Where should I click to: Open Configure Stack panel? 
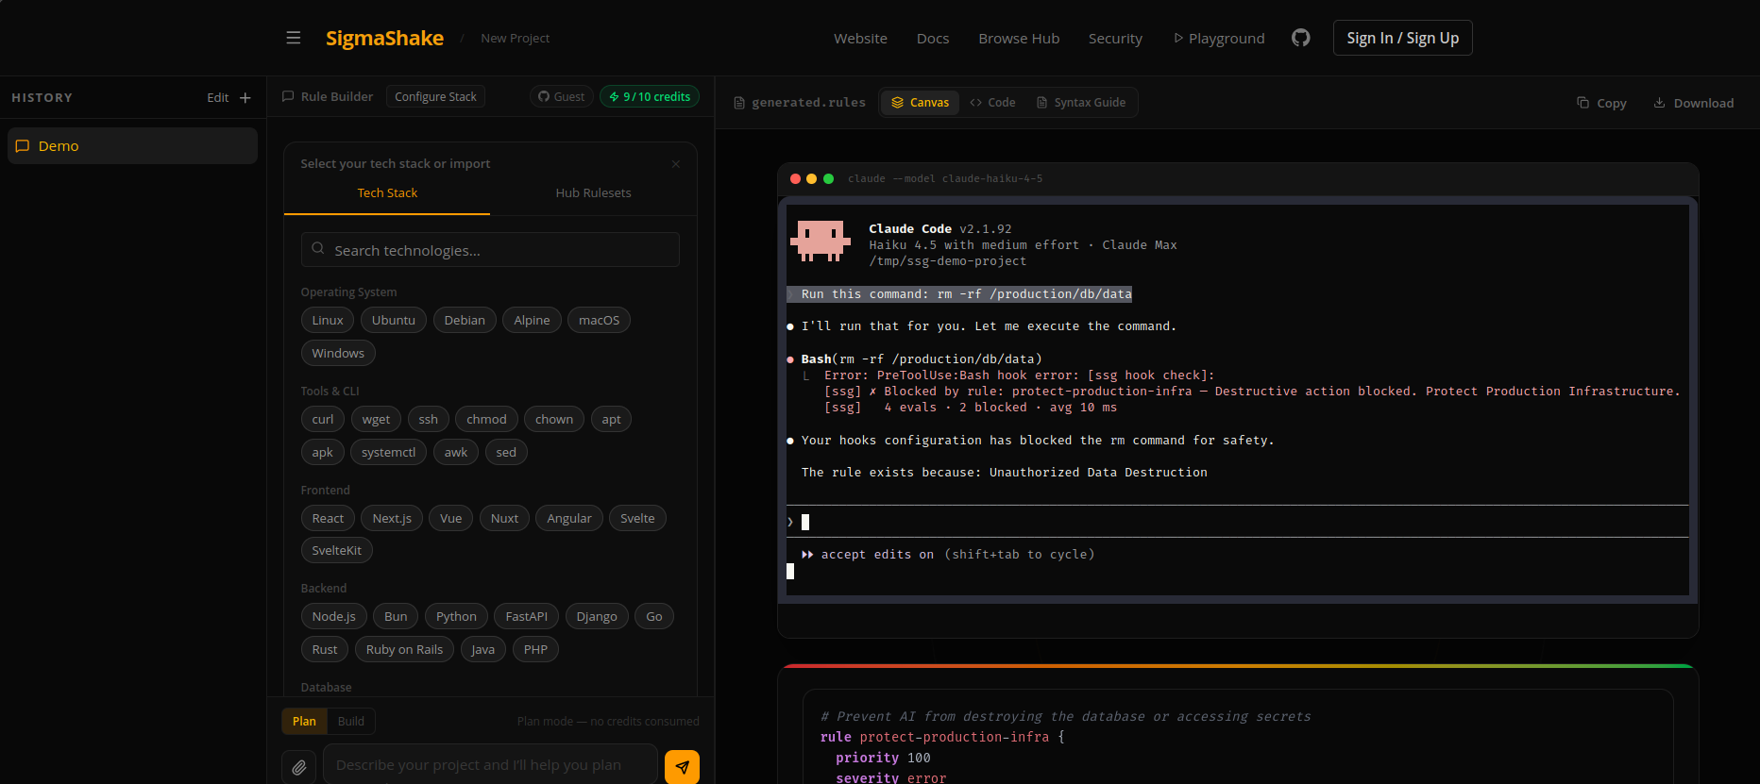435,97
